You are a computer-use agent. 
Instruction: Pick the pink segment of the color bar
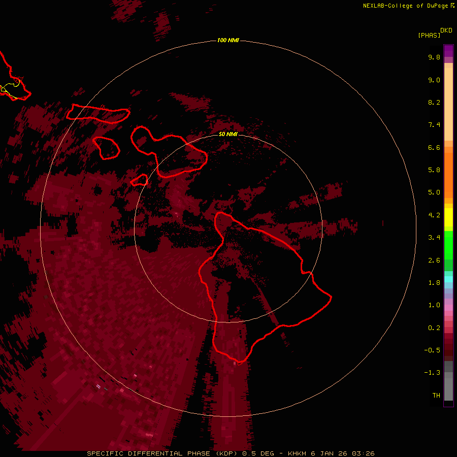(448, 308)
